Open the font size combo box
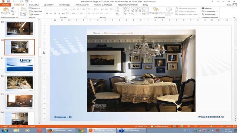This screenshot has height=133, width=237. [x=68, y=9]
